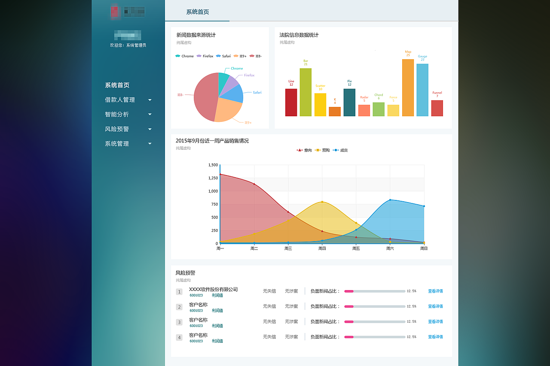The image size is (550, 366).
Task: Click the first 负面新闻占比 progress bar
Action: pos(374,291)
